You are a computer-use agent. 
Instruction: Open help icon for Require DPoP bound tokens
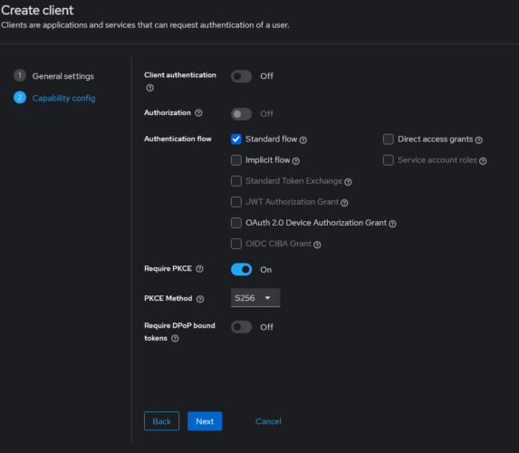point(175,338)
